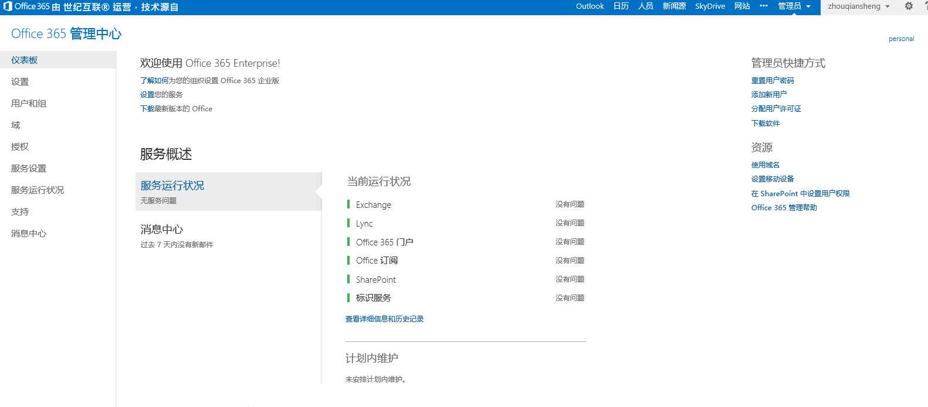Click 查看详细信息和历史记录 link
This screenshot has height=407, width=928.
(384, 319)
